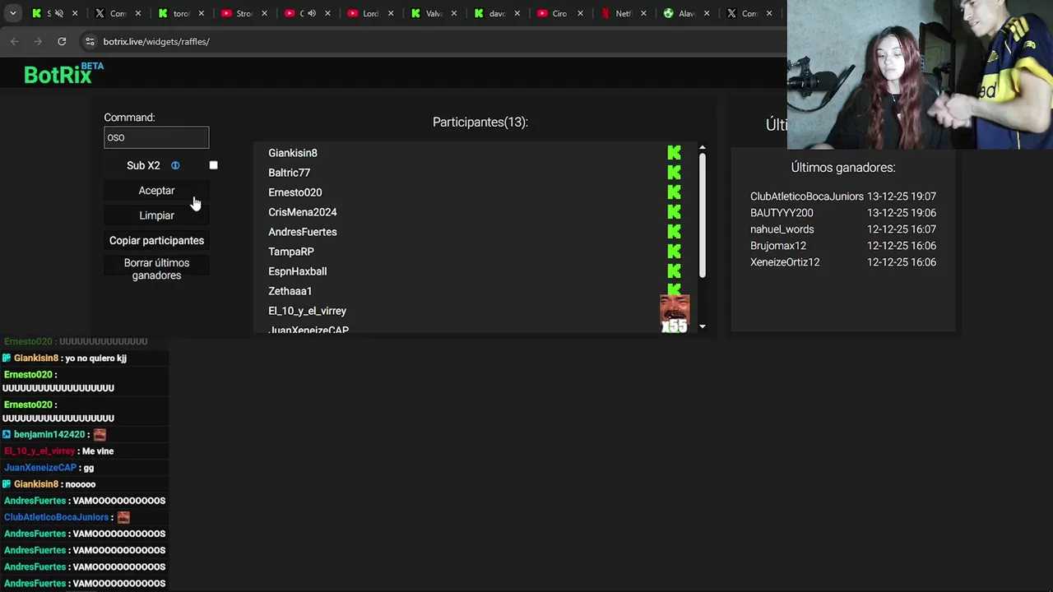1053x592 pixels.
Task: Click the Kick icon beside Baltric77
Action: coord(674,173)
